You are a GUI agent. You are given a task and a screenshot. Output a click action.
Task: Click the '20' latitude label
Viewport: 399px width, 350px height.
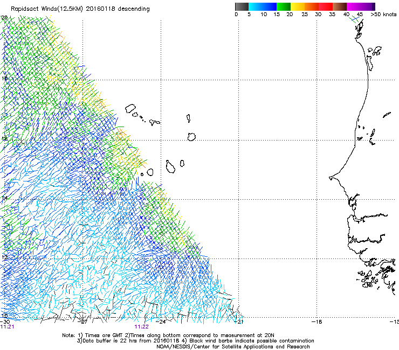(x=4, y=18)
